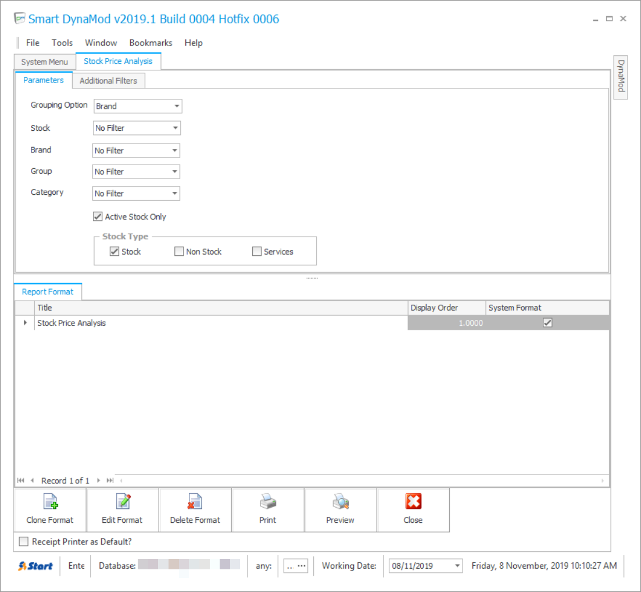
Task: Select the Parameters tab
Action: pos(44,80)
